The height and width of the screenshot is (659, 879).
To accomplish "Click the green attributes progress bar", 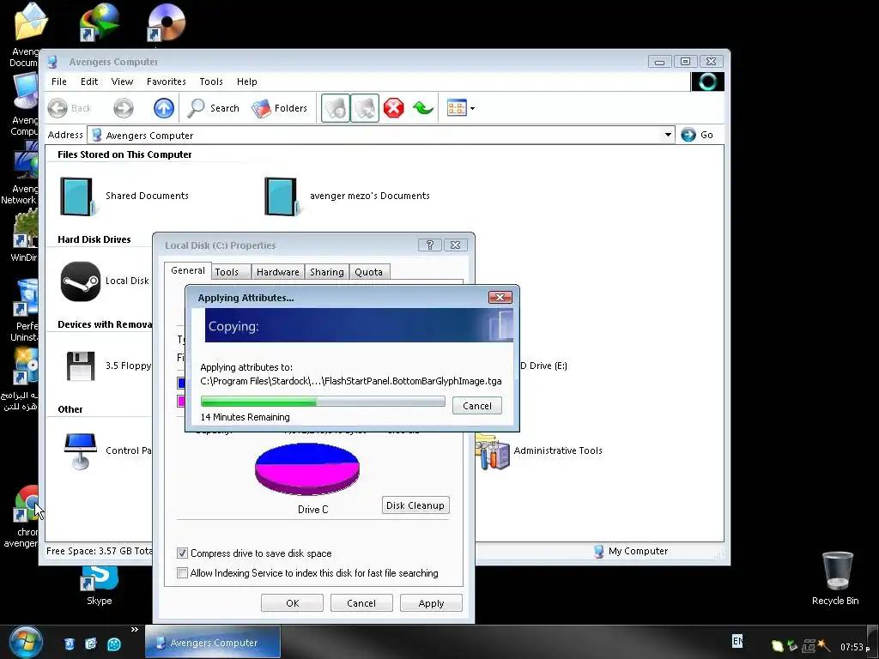I will tap(323, 402).
